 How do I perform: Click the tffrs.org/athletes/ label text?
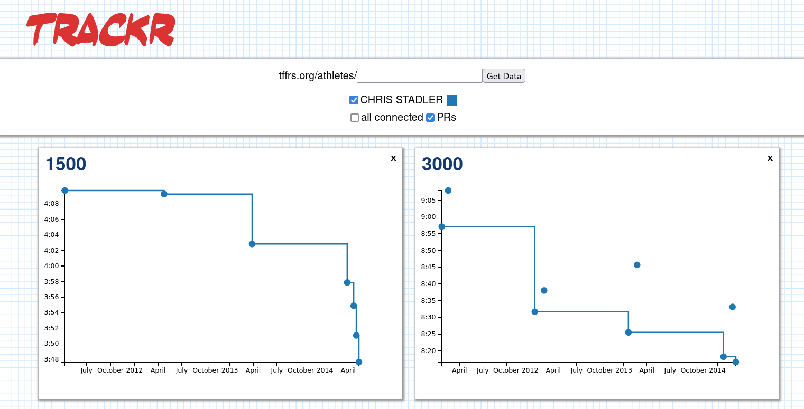pyautogui.click(x=318, y=76)
